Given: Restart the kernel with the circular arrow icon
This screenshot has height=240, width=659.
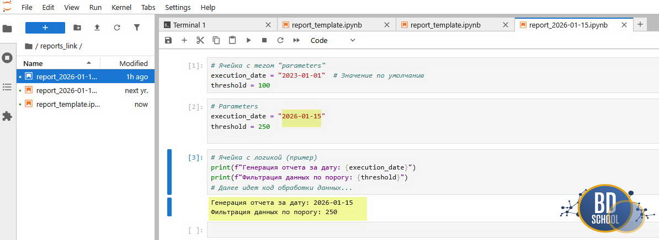Looking at the screenshot, I should point(280,40).
